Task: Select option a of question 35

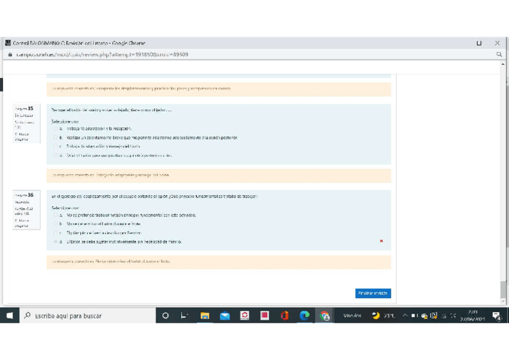Action: 56,129
